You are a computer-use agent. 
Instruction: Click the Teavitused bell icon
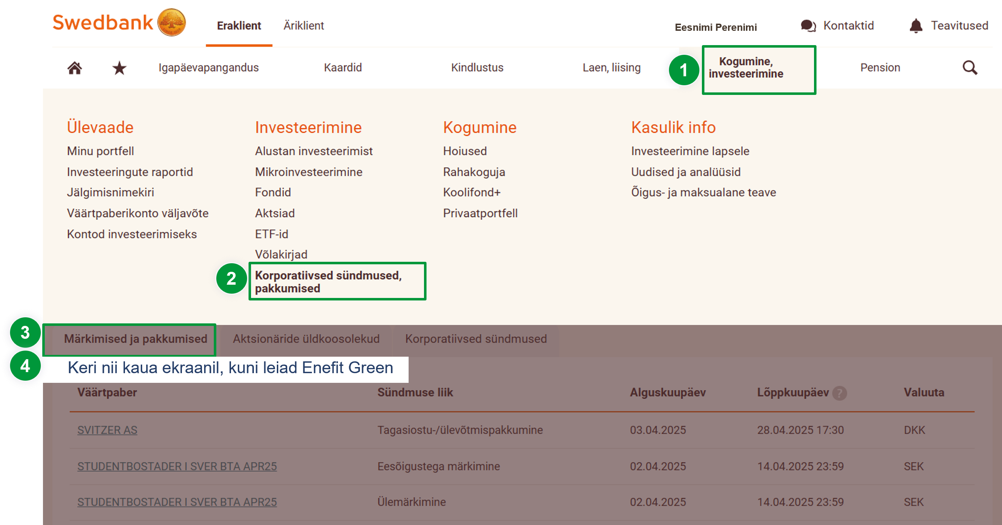(x=916, y=26)
